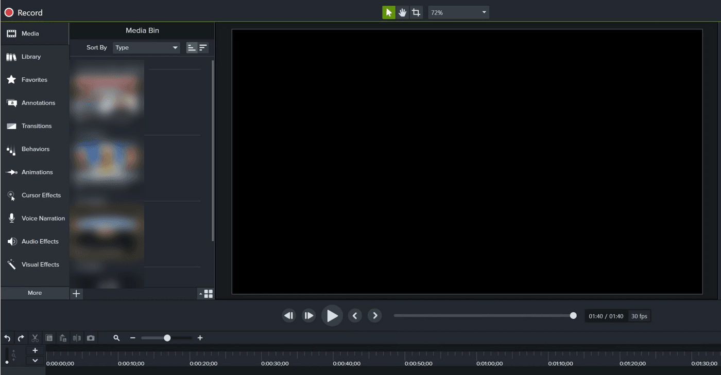Image resolution: width=721 pixels, height=375 pixels.
Task: Open the Sort By Type dropdown
Action: tap(146, 47)
